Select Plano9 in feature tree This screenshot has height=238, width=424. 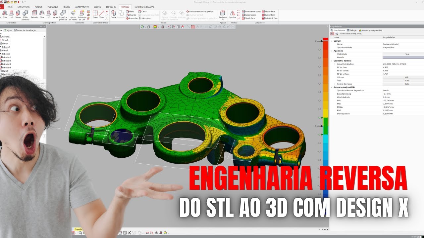click(x=5, y=71)
